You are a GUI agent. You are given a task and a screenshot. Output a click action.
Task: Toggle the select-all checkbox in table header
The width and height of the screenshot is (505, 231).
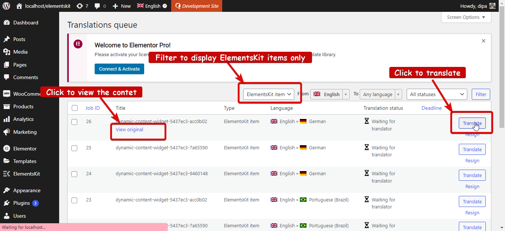click(x=74, y=108)
